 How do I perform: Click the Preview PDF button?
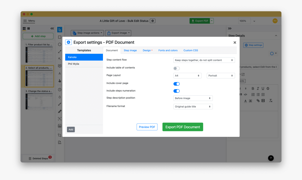pos(147,127)
